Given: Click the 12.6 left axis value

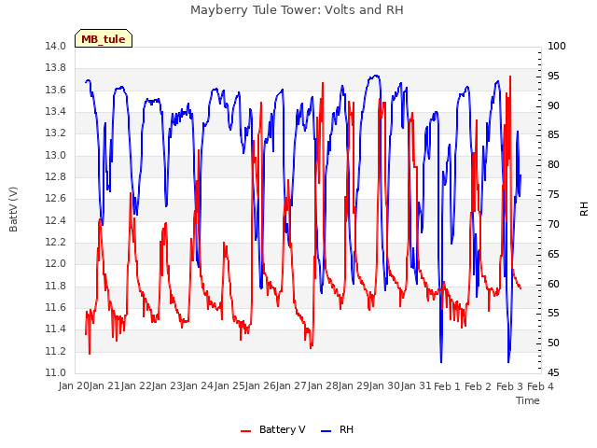Looking at the screenshot, I should pos(56,199).
